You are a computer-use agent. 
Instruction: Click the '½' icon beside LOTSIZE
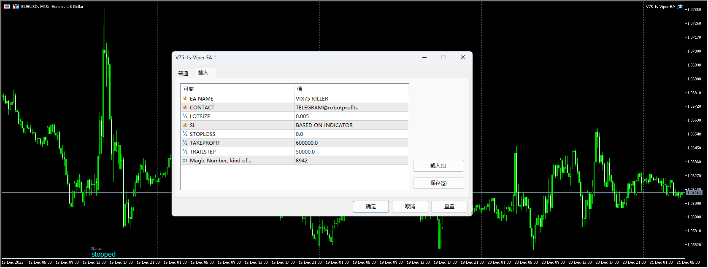click(185, 117)
